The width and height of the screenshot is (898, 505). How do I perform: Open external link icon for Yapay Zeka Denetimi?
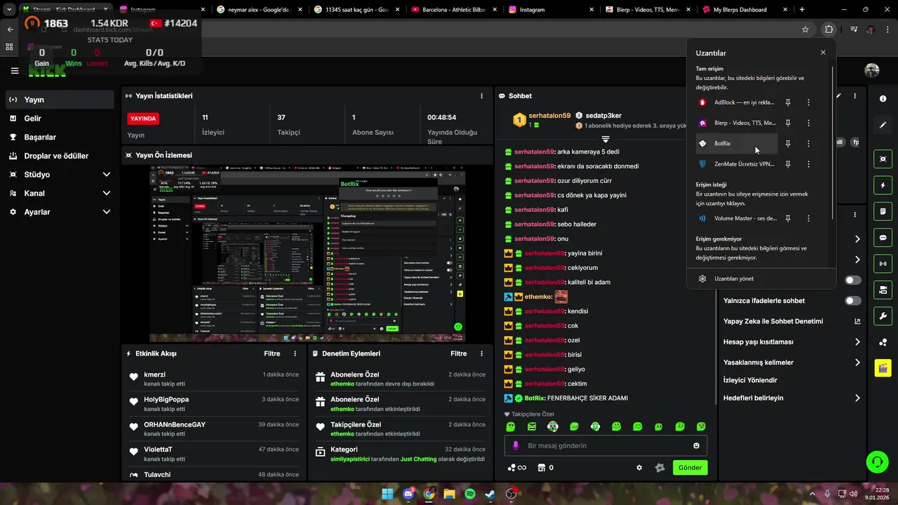[857, 321]
